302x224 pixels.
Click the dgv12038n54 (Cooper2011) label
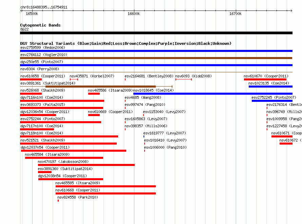(62, 176)
